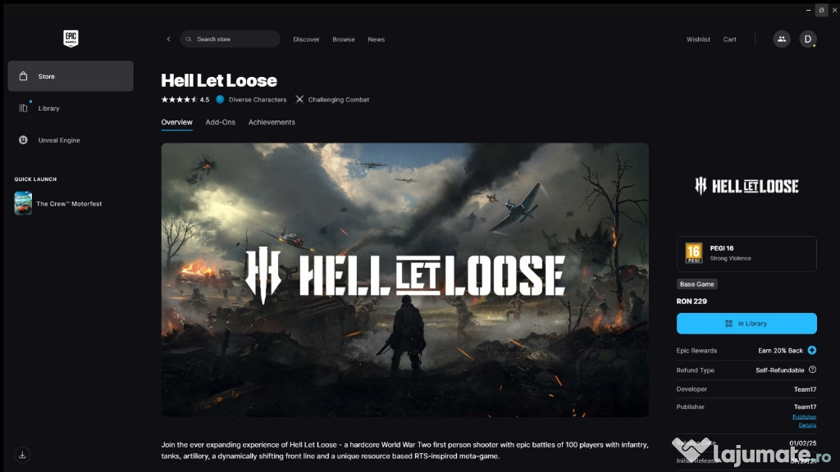Click the Epic Games logo
The image size is (840, 472).
pyautogui.click(x=71, y=39)
